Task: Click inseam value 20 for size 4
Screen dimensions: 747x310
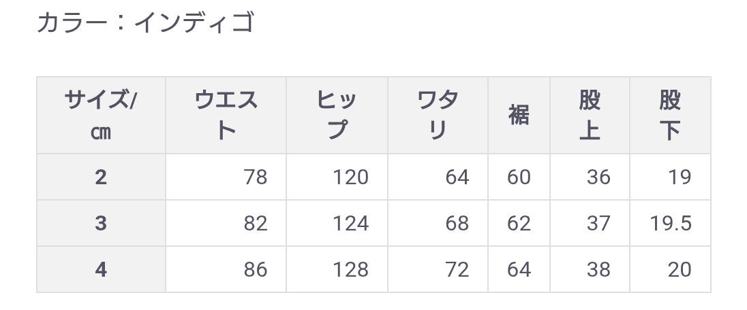Action: pos(680,270)
